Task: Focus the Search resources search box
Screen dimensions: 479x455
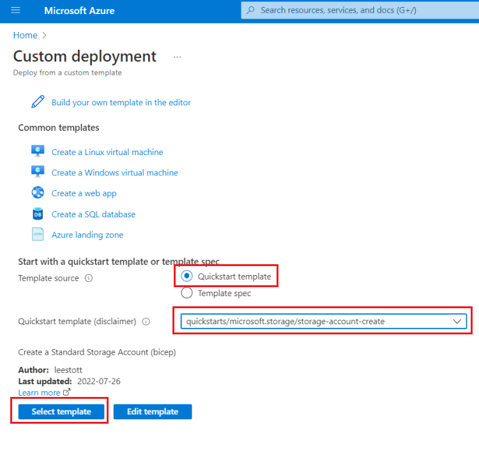Action: 360,10
